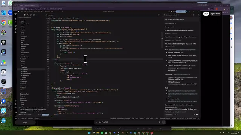Image resolution: width=241 pixels, height=135 pixels.
Task: Close the macos.rs editor tab
Action: [54, 15]
